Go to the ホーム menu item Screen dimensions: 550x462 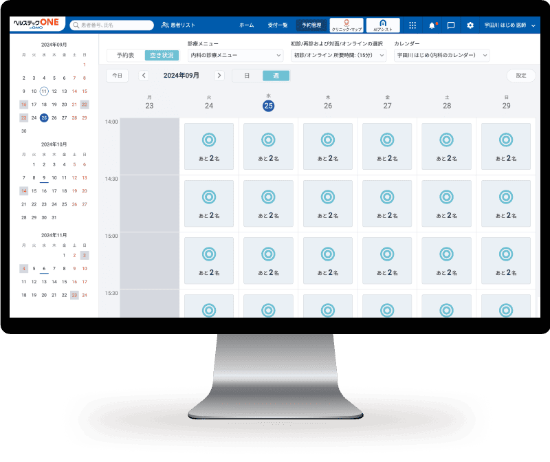click(x=246, y=25)
